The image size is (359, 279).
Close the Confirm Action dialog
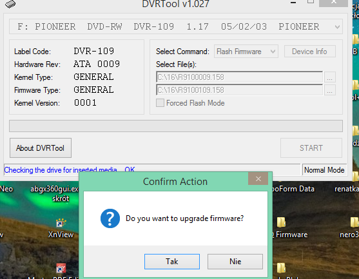pyautogui.click(x=258, y=178)
